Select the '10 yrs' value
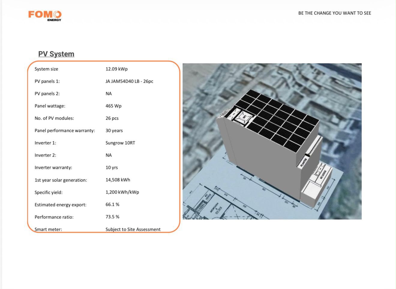Viewport: 396px width, 289px height. point(112,168)
